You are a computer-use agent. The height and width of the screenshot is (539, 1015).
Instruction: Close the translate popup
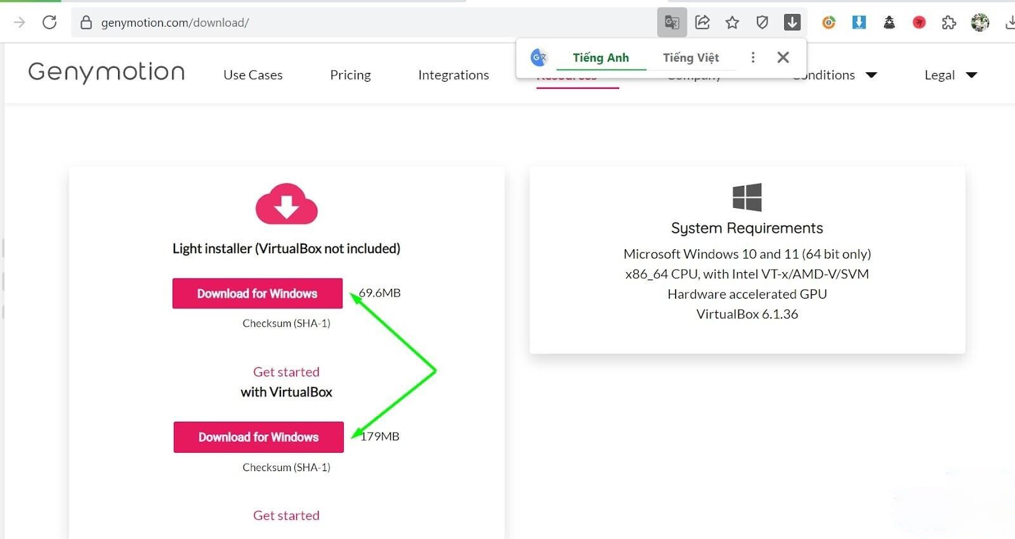click(783, 58)
